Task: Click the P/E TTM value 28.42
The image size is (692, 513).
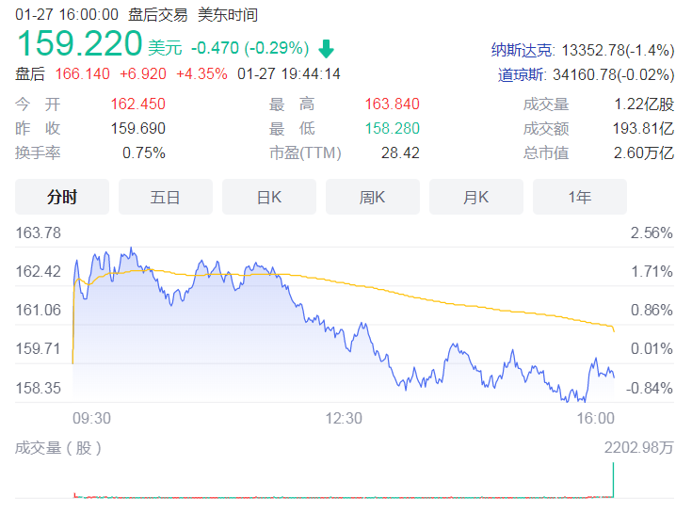Action: (x=400, y=153)
